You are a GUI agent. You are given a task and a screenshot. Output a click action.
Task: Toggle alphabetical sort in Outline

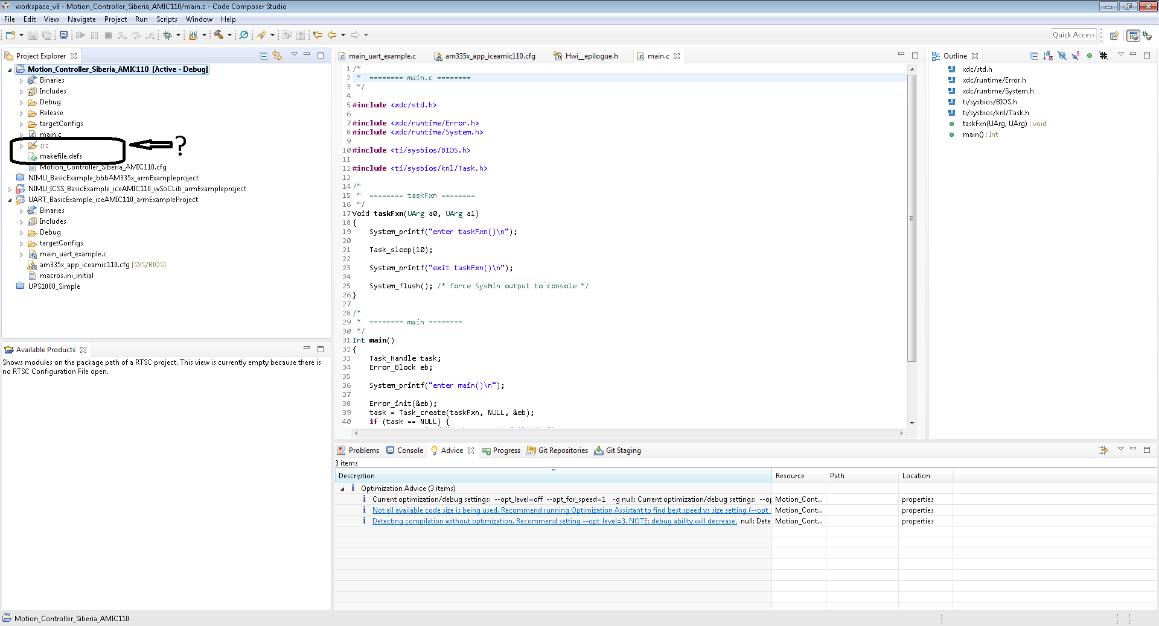[x=1048, y=55]
